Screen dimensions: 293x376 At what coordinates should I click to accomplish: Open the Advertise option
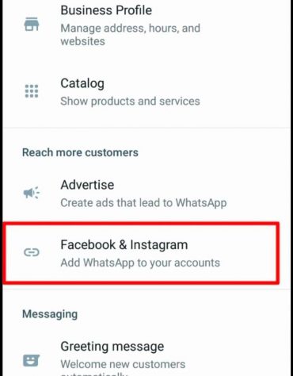pos(146,194)
